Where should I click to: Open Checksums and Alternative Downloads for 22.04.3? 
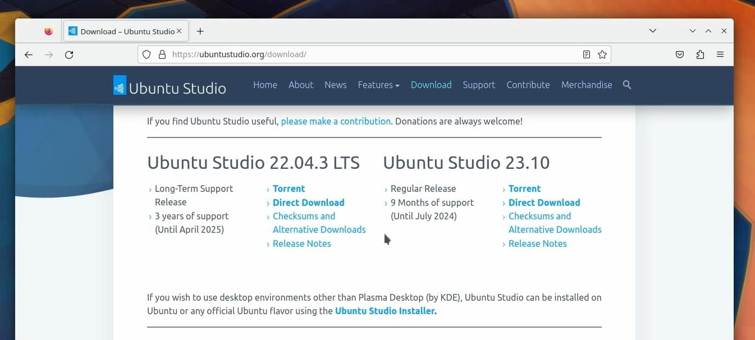tap(319, 223)
